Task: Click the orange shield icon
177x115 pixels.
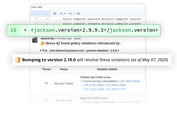Action: 18,60
